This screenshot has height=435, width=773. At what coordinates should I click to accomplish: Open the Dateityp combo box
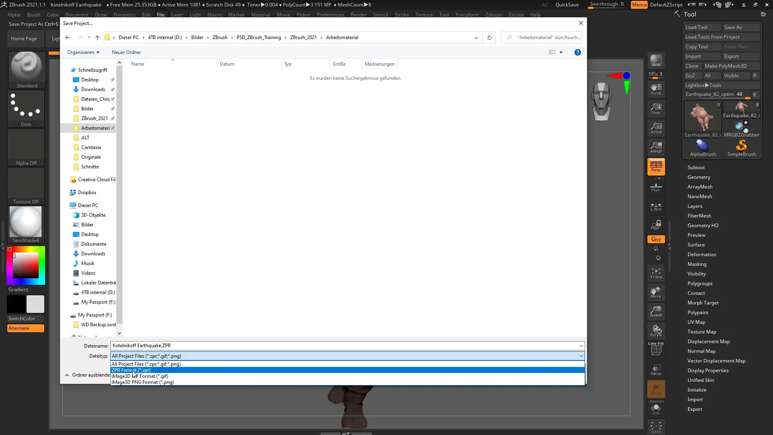point(347,356)
